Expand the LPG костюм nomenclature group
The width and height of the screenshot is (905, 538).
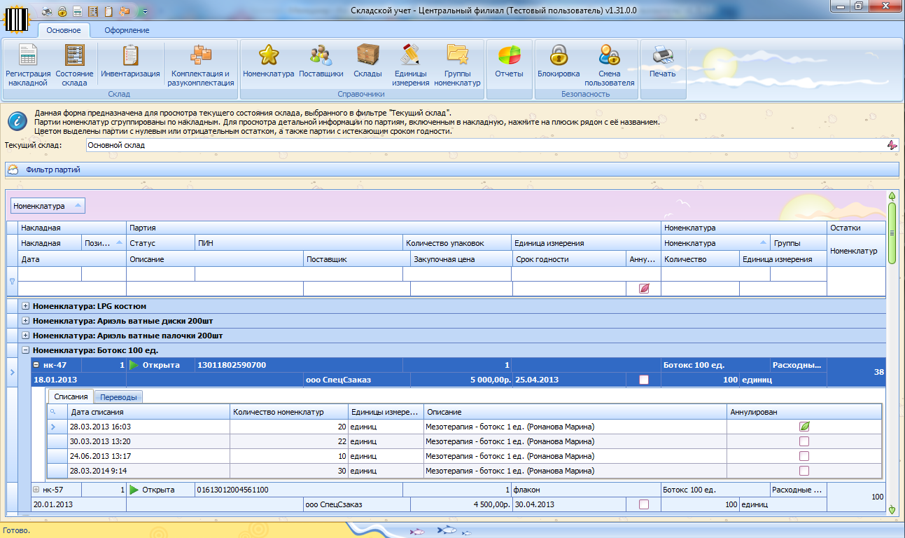(x=26, y=306)
